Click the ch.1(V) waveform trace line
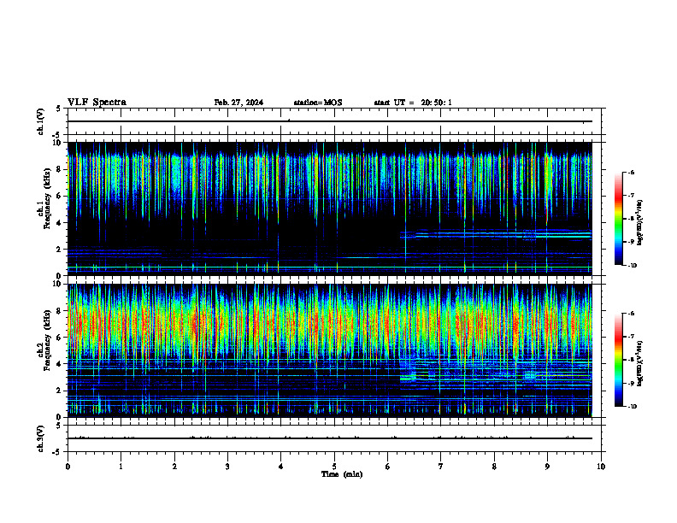Image resolution: width=677 pixels, height=523 pixels. pos(330,121)
